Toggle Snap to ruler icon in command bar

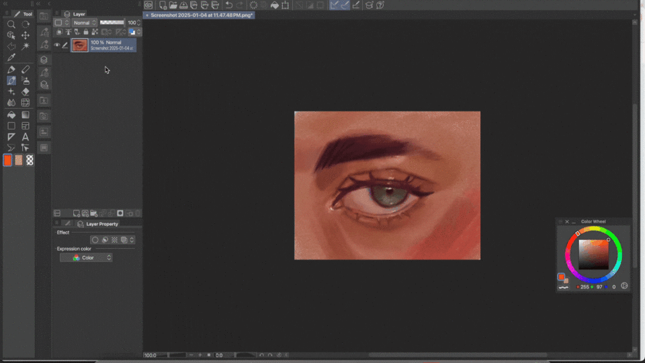334,5
